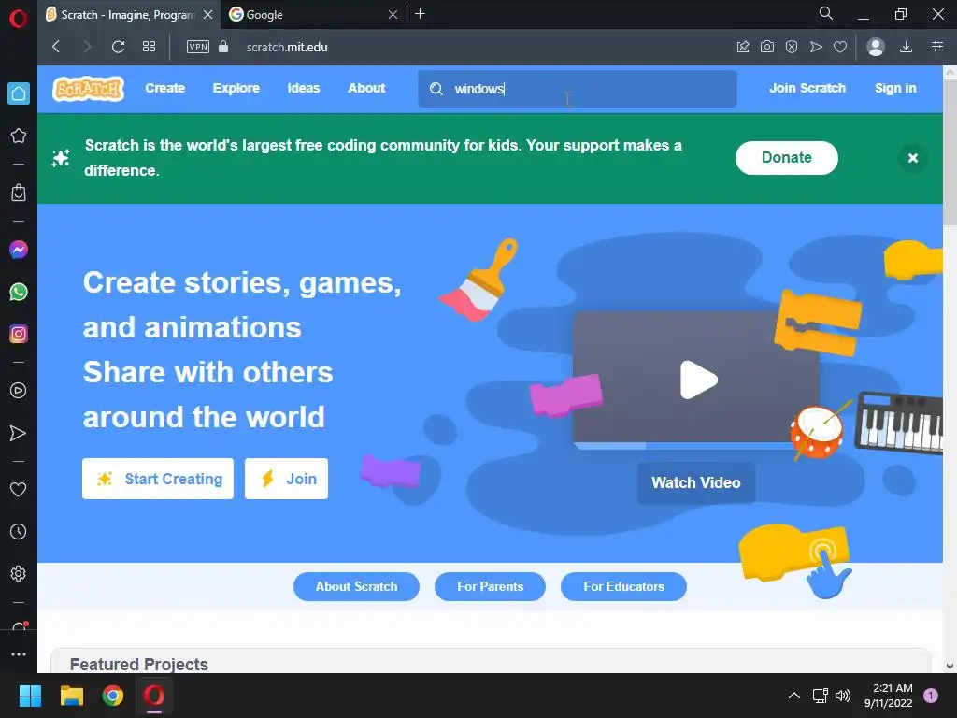Image resolution: width=957 pixels, height=718 pixels.
Task: Open the three-dots sidebar setup
Action: (19, 653)
